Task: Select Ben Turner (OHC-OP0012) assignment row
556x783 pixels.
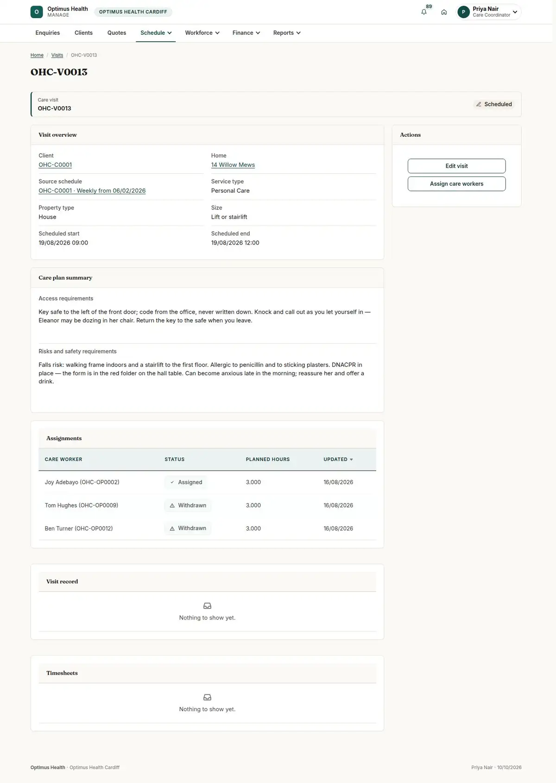Action: point(207,529)
